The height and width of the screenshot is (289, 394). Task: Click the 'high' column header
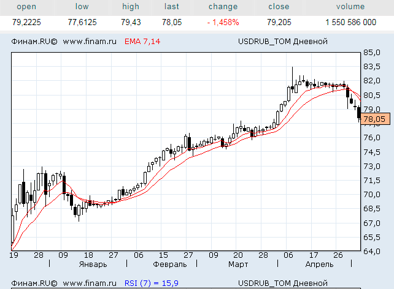tap(131, 7)
